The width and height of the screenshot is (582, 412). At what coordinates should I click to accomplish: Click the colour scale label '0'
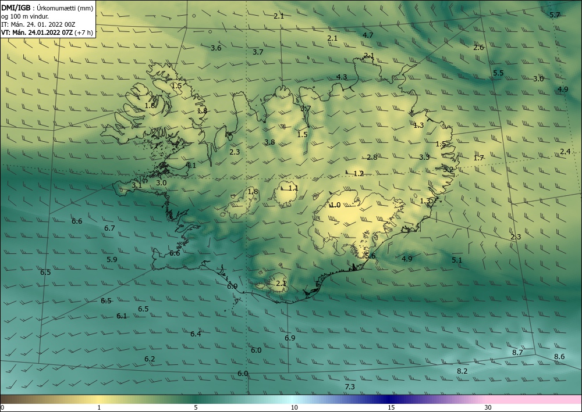[2, 408]
